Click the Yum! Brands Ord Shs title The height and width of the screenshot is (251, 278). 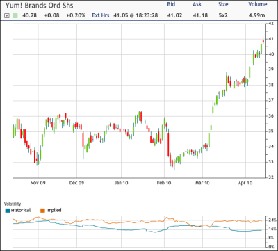click(39, 6)
